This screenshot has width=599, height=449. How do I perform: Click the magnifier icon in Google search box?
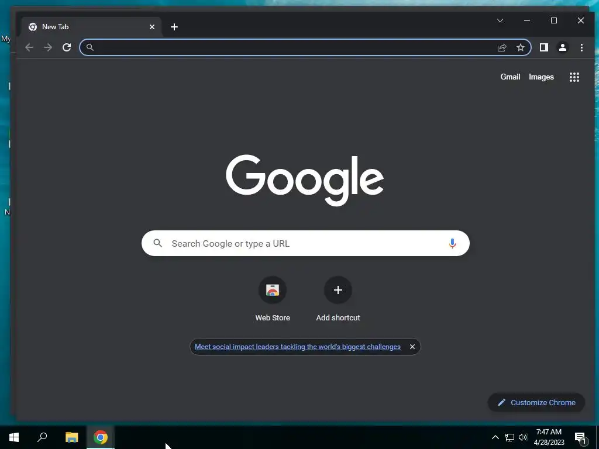157,243
